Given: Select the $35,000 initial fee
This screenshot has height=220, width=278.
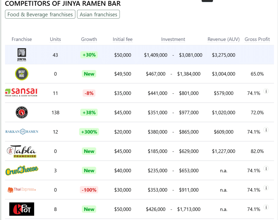Looking at the screenshot, I should tap(123, 93).
